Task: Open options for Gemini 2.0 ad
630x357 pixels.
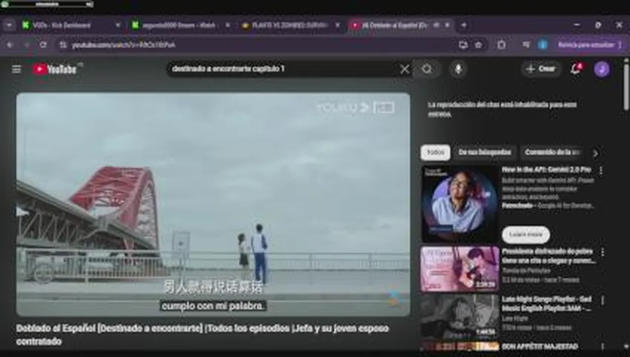Action: click(x=601, y=171)
